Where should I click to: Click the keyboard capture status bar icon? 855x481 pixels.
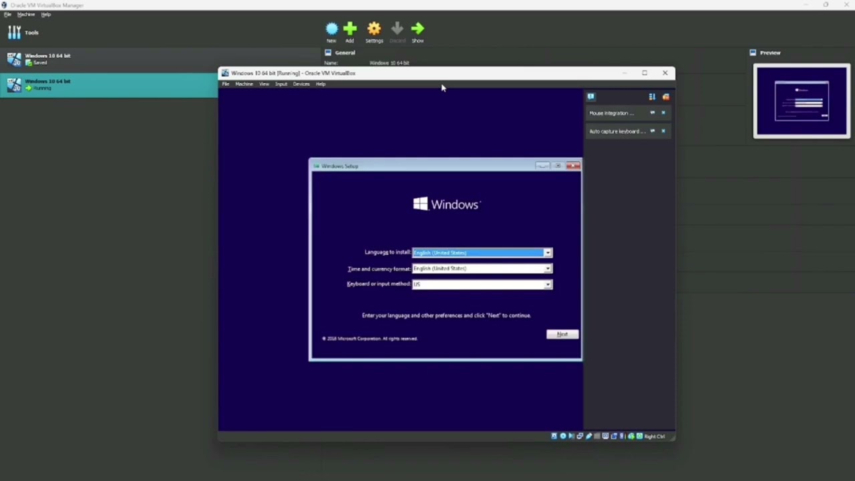pyautogui.click(x=639, y=436)
